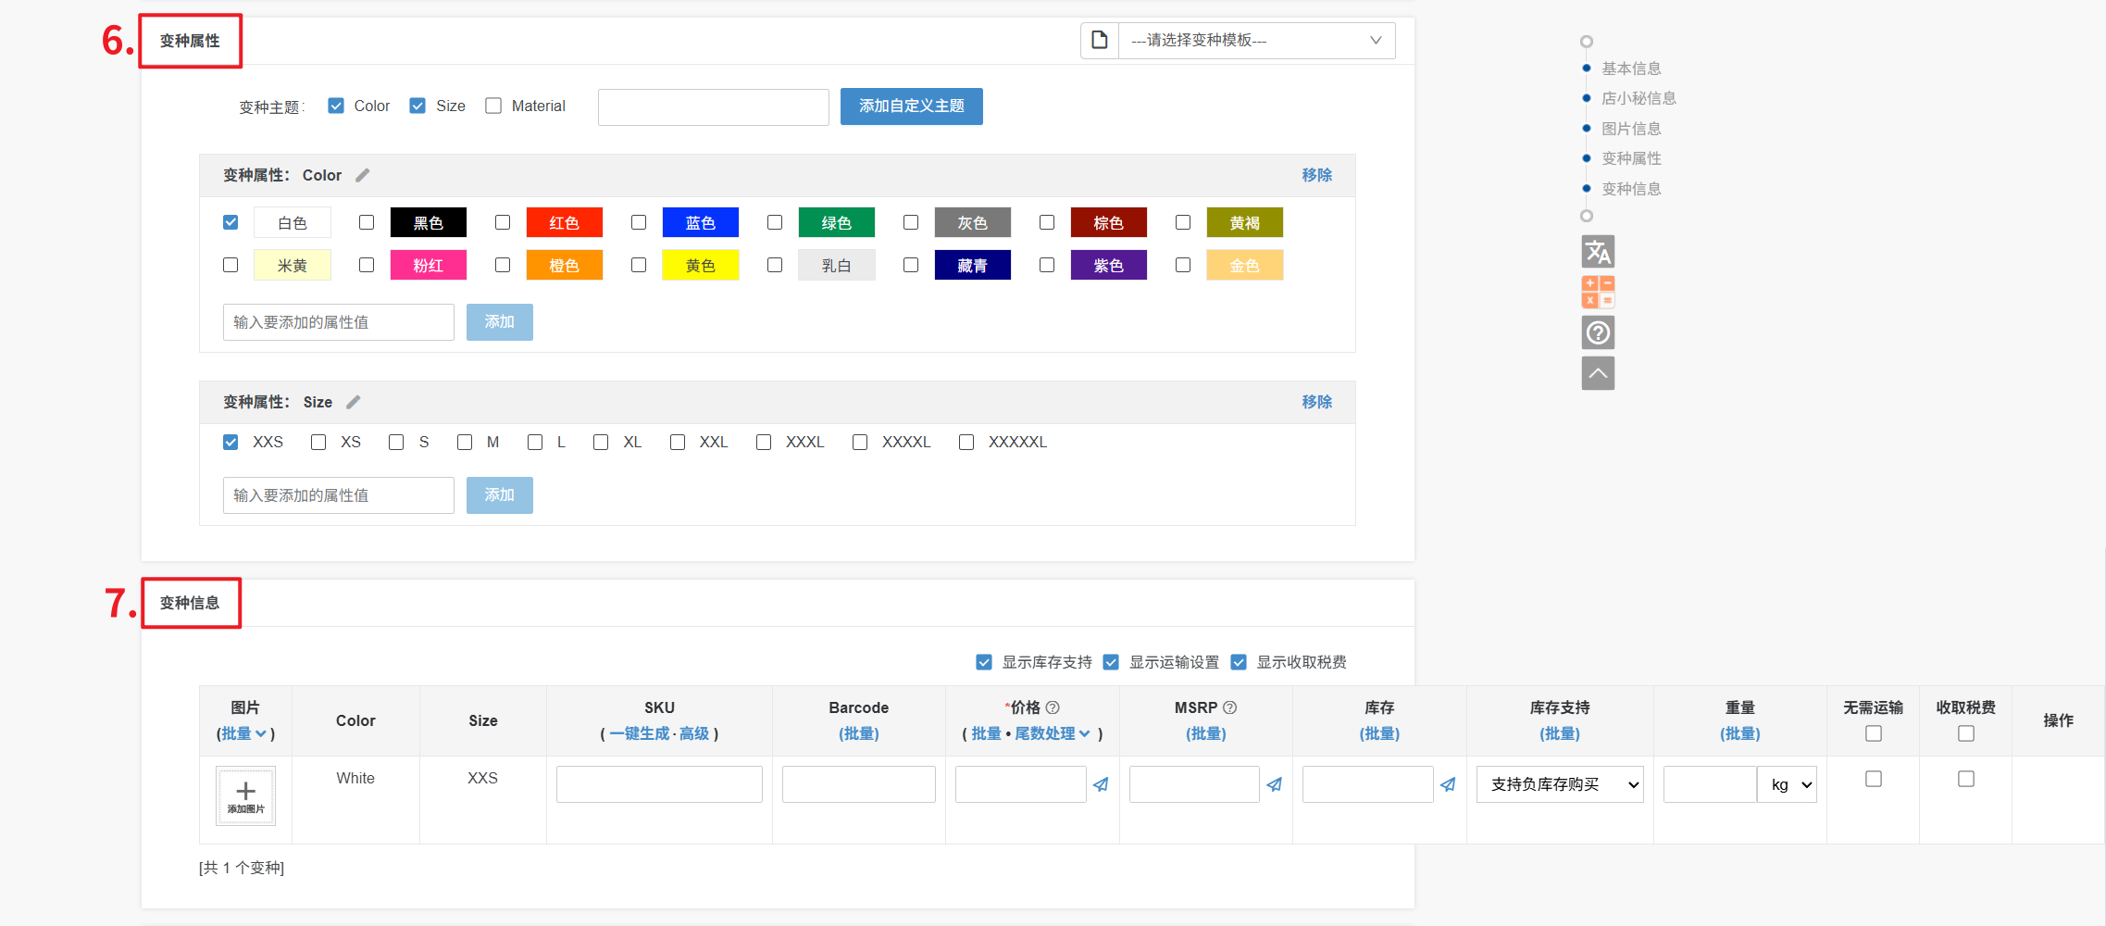Click the edit pencil next to Size
Image resolution: width=2106 pixels, height=926 pixels.
point(354,402)
